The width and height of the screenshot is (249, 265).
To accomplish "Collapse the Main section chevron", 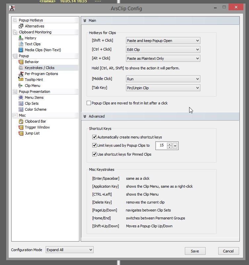I will pos(85,20).
